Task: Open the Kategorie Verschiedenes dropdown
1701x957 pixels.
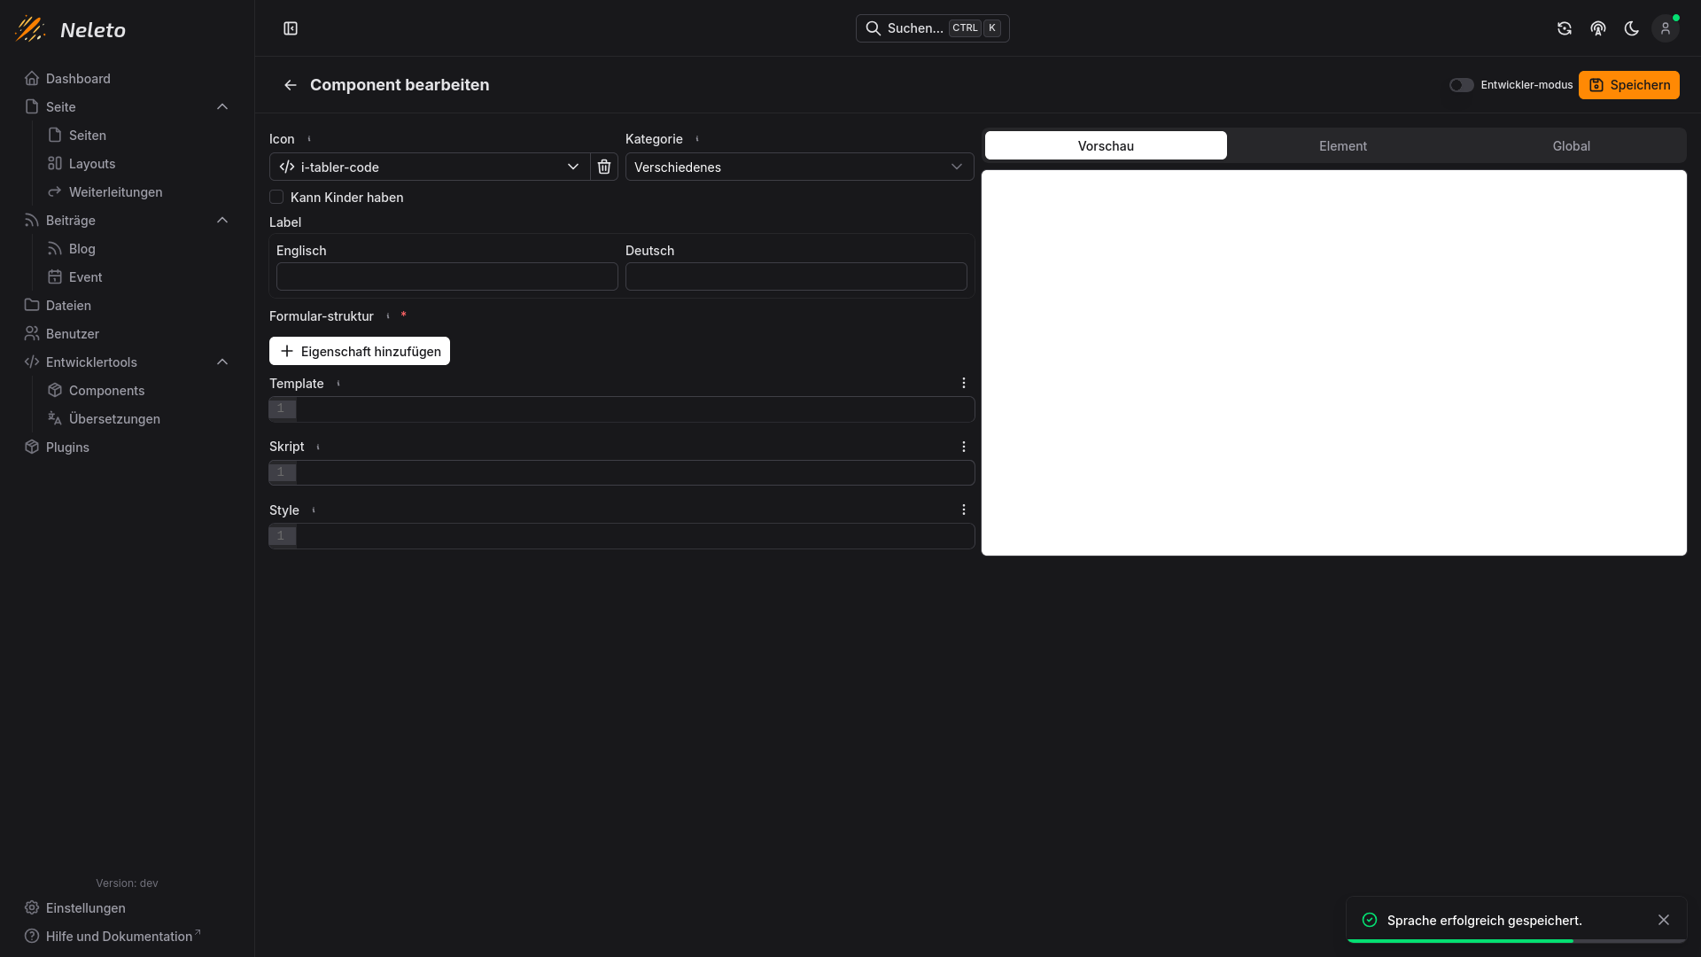Action: tap(799, 167)
